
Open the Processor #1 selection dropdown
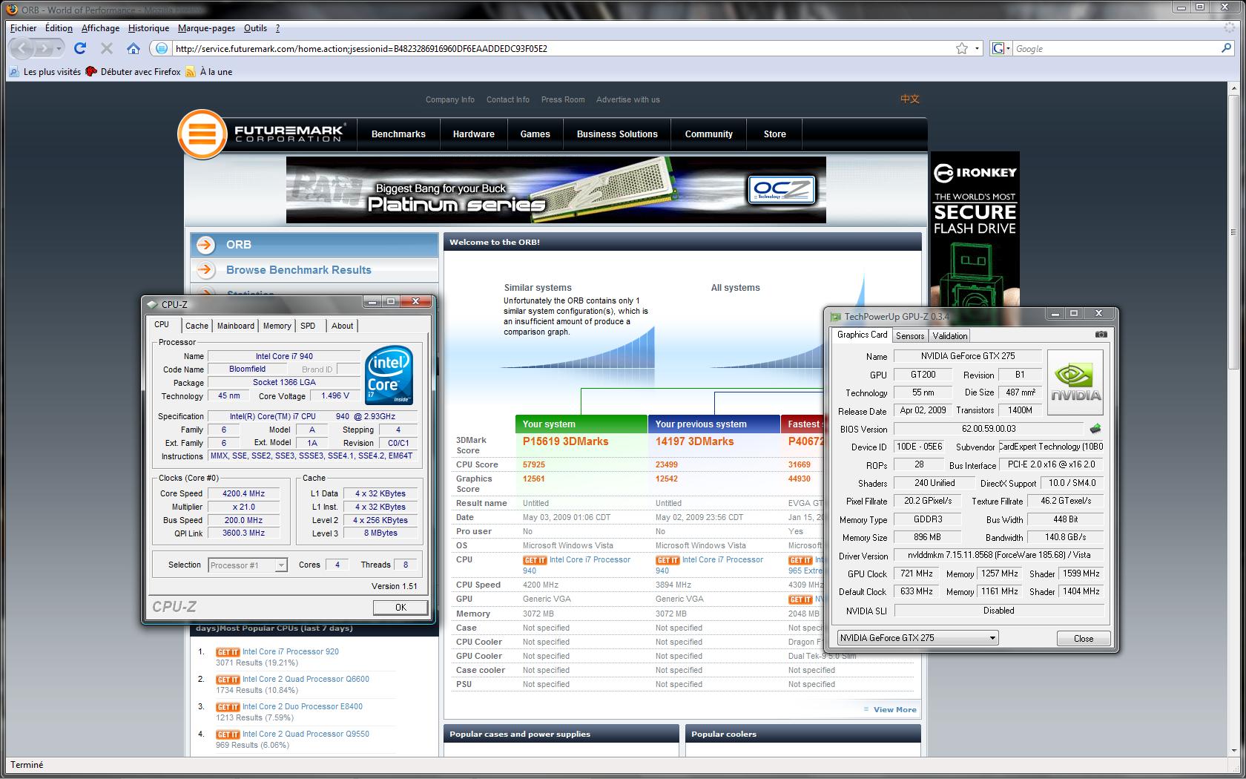[x=281, y=565]
